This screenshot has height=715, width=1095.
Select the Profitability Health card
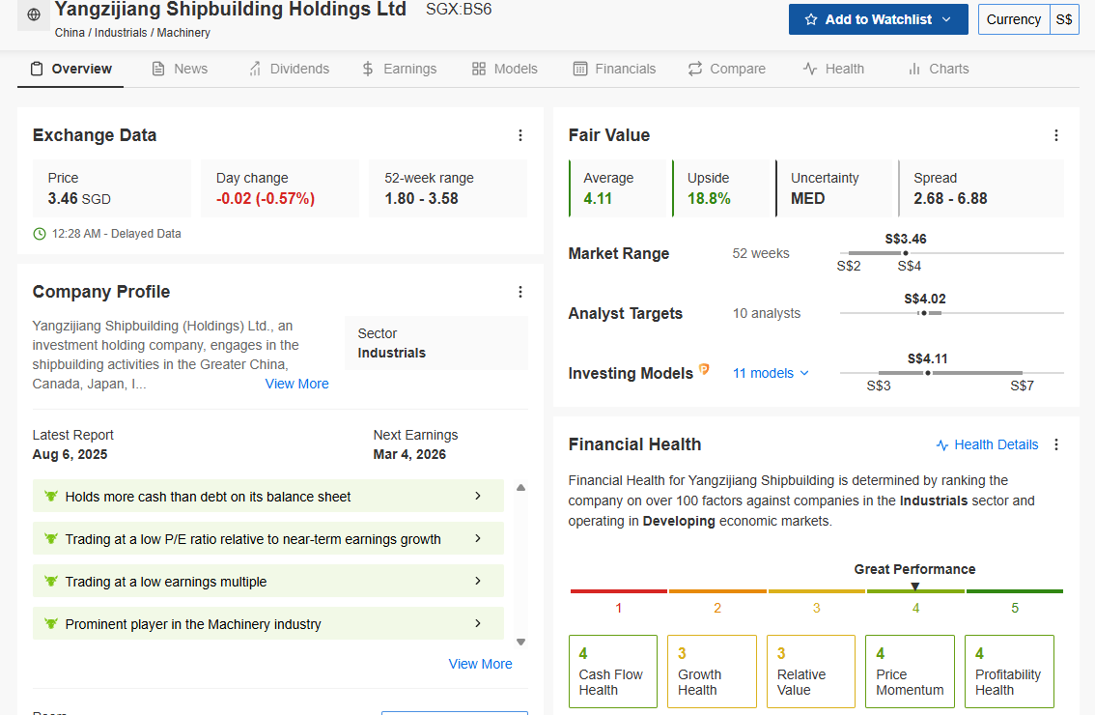point(1009,672)
